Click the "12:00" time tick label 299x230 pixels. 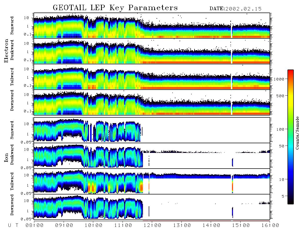click(152, 226)
